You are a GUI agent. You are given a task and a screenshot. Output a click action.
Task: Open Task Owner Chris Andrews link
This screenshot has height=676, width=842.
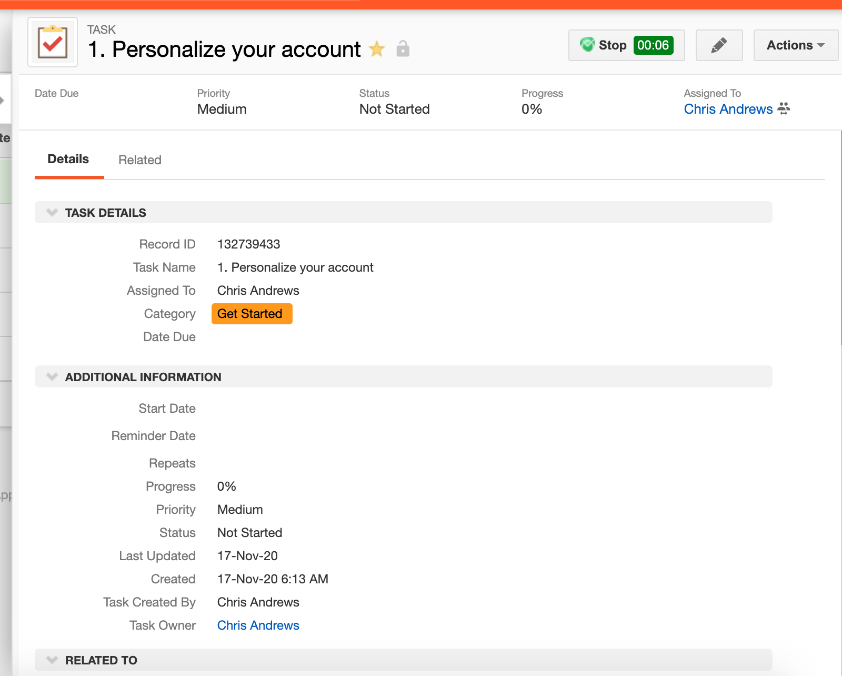point(258,625)
